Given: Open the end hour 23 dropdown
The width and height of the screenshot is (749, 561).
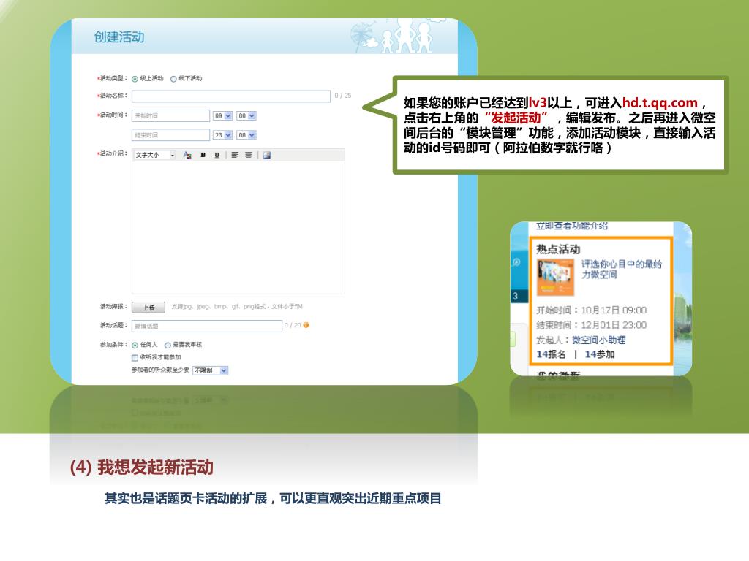Looking at the screenshot, I should point(222,135).
